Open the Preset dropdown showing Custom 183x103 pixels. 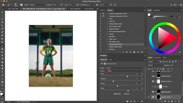(124, 68)
